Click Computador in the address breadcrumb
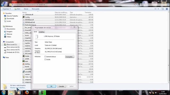The image size is (170, 95). point(18,5)
